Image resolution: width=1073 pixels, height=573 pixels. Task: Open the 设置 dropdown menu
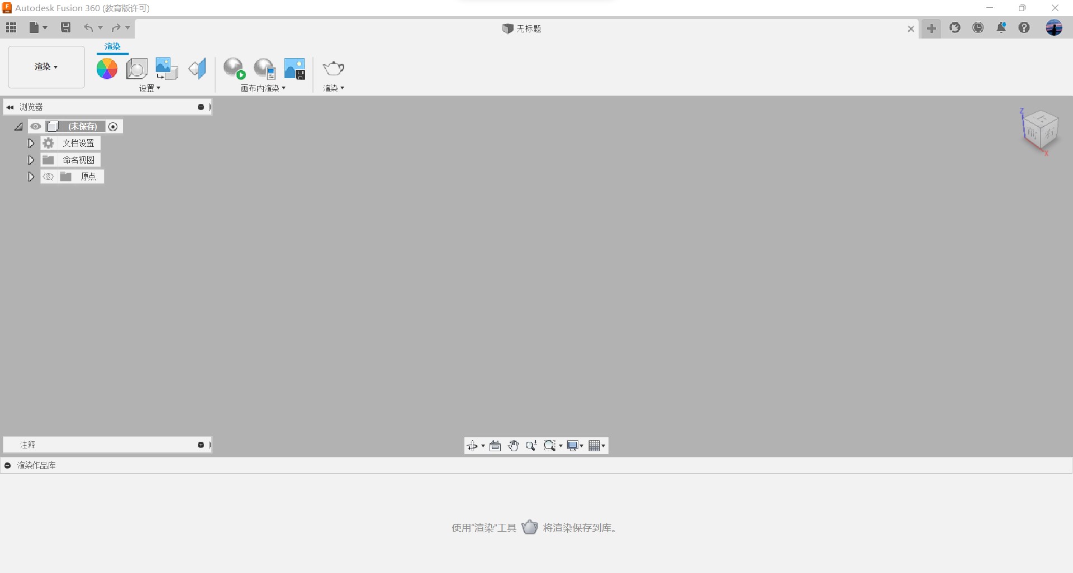150,88
